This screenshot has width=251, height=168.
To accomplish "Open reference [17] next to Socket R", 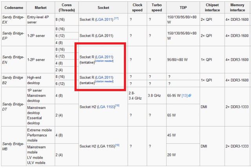I will click(116, 18).
